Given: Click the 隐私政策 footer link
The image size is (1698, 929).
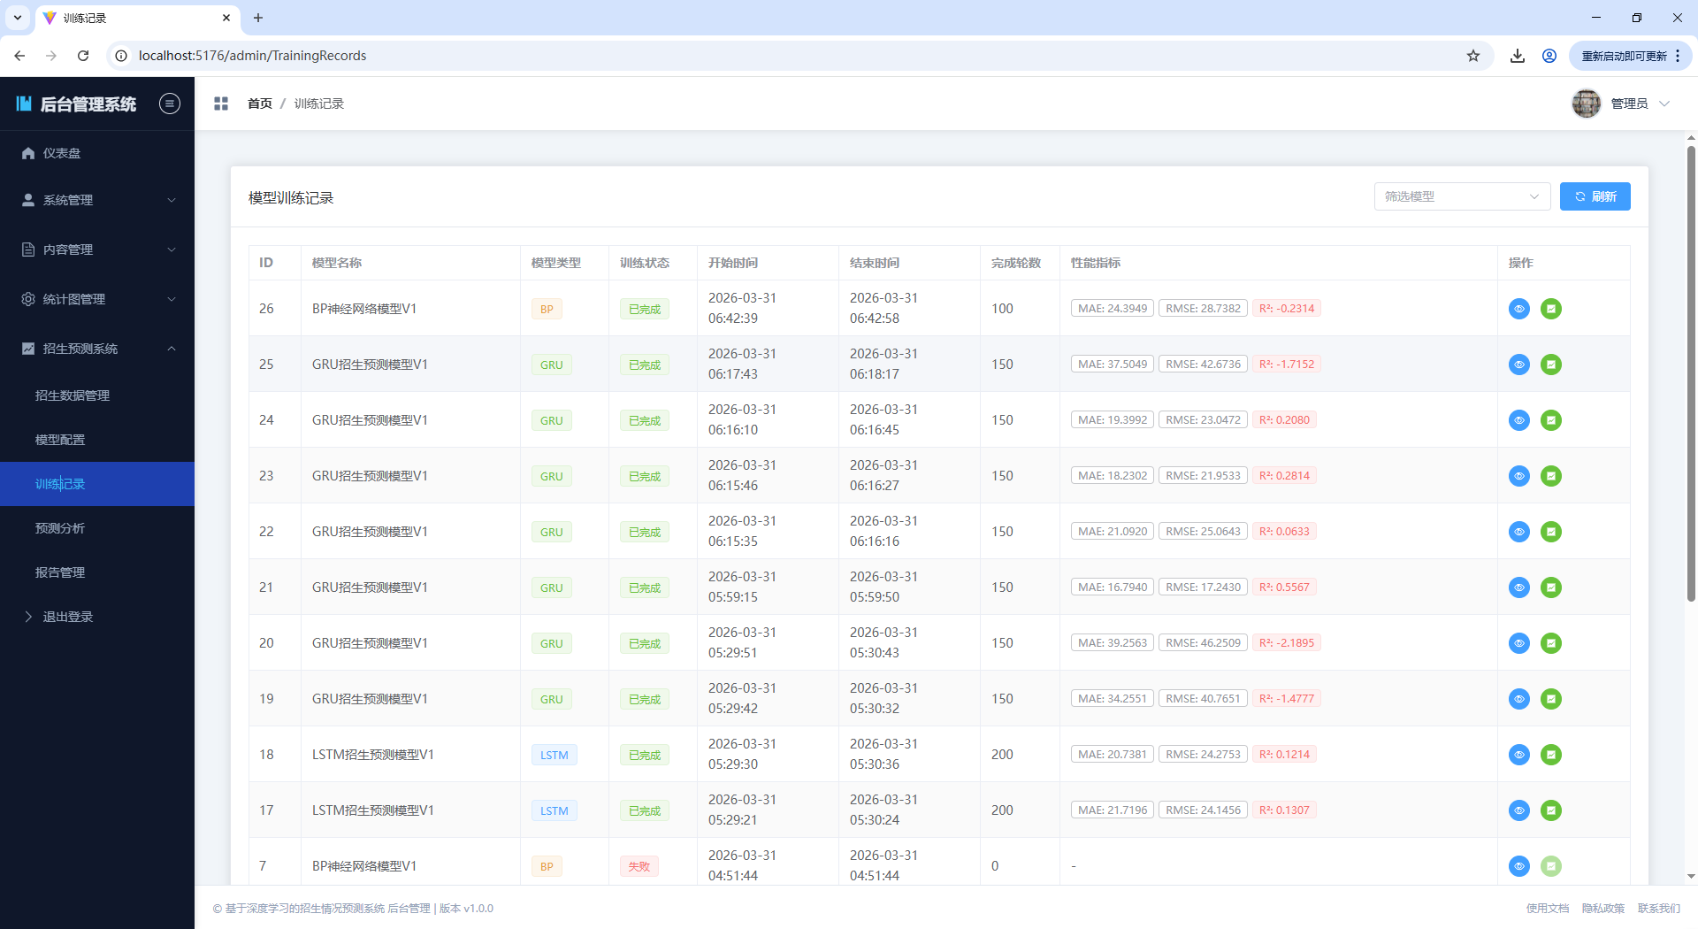Looking at the screenshot, I should (x=1602, y=908).
